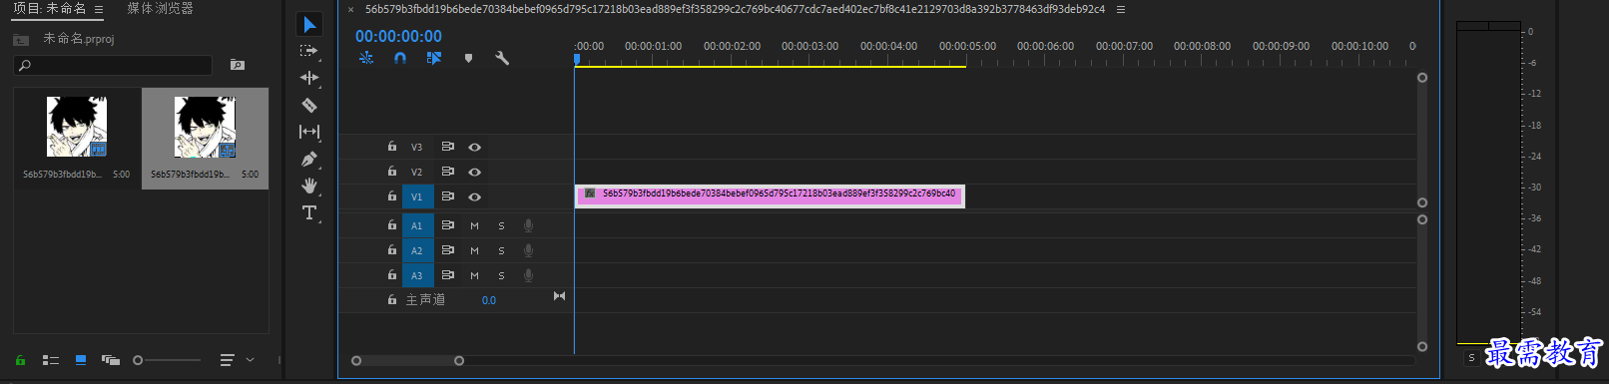Target the A2 audio track
Viewport: 1609px width, 384px height.
pos(417,250)
